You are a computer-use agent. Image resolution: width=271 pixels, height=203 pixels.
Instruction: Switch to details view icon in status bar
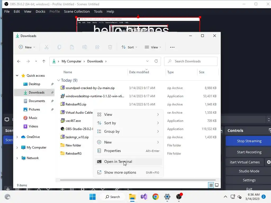(x=211, y=185)
